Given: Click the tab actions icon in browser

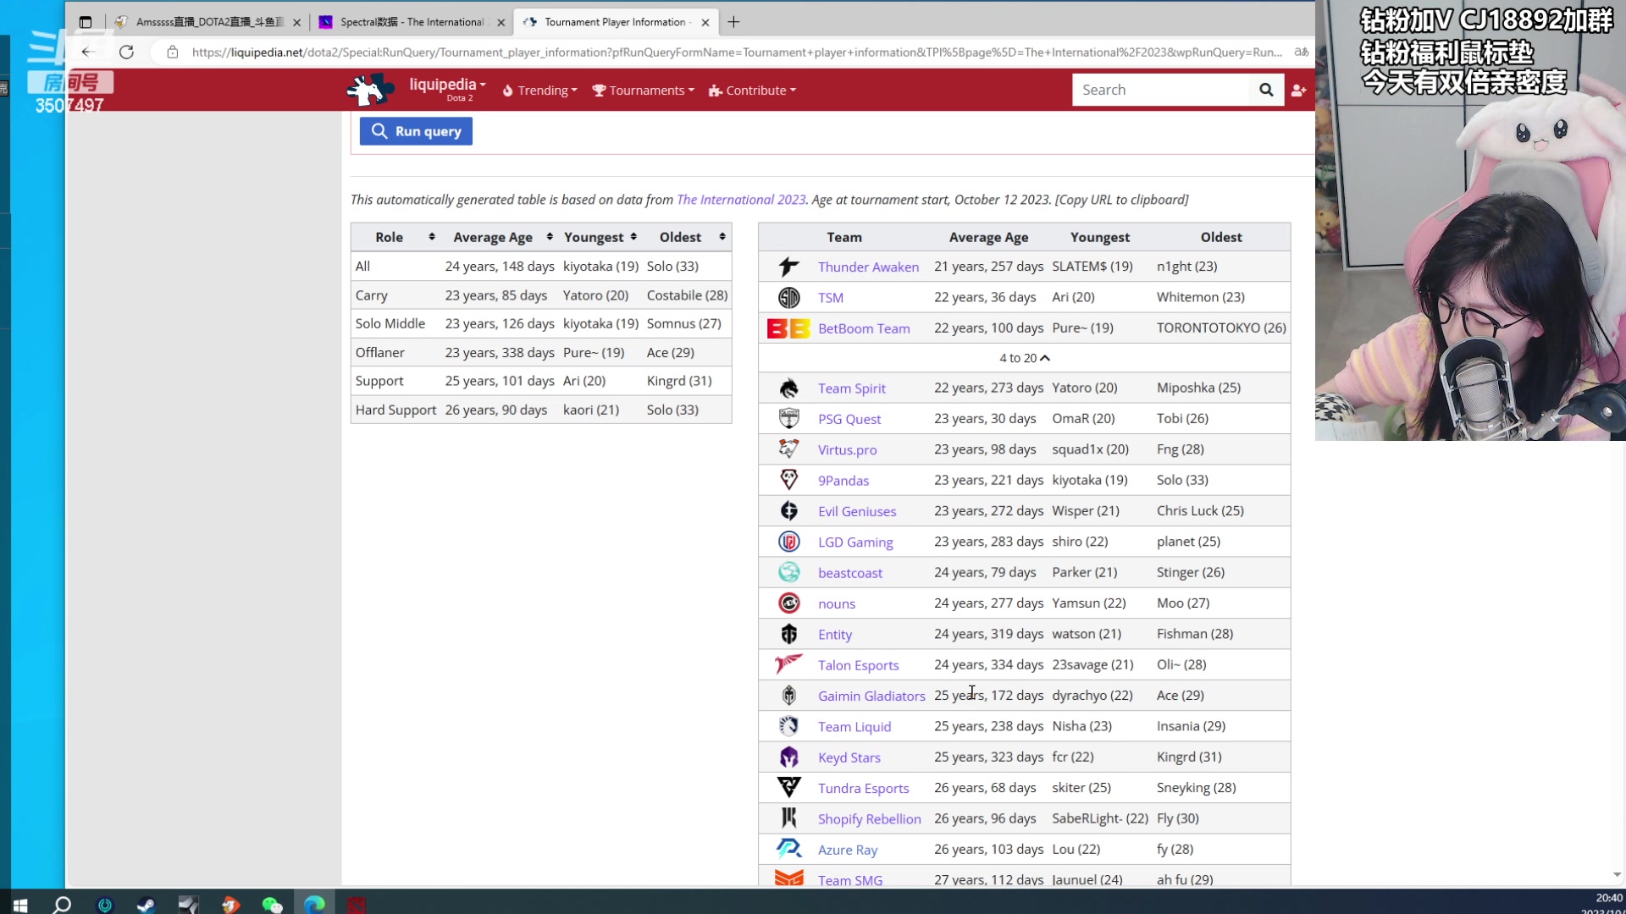Looking at the screenshot, I should tap(86, 22).
